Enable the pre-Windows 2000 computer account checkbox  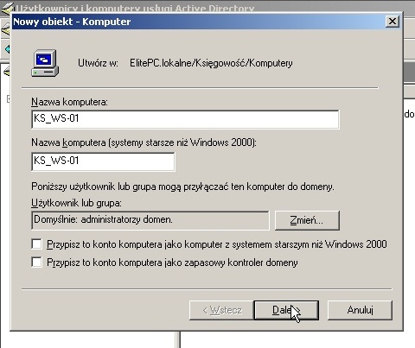coord(36,244)
